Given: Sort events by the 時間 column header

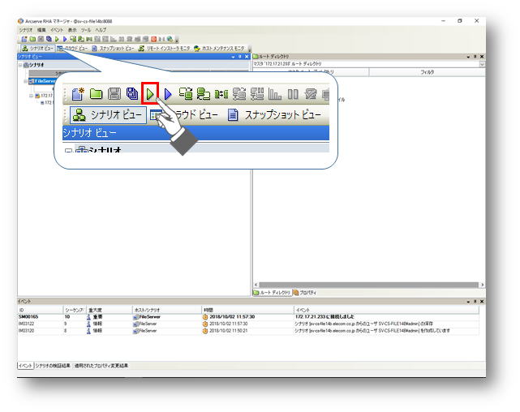Looking at the screenshot, I should [x=247, y=310].
